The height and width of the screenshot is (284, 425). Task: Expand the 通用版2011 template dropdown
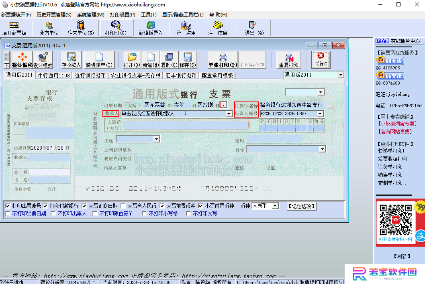pos(341,75)
